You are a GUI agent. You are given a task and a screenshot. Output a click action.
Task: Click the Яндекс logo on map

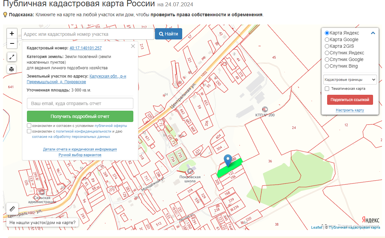[370, 220]
